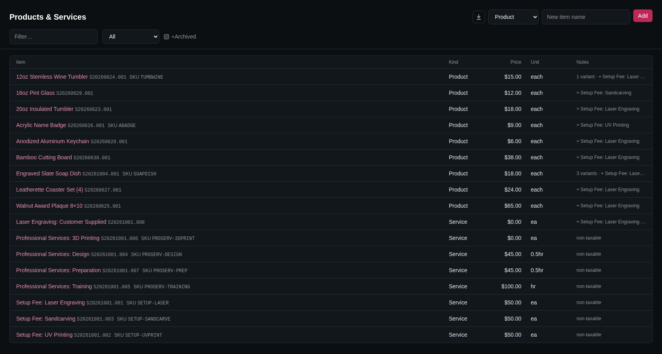Click the Add button

pos(643,16)
